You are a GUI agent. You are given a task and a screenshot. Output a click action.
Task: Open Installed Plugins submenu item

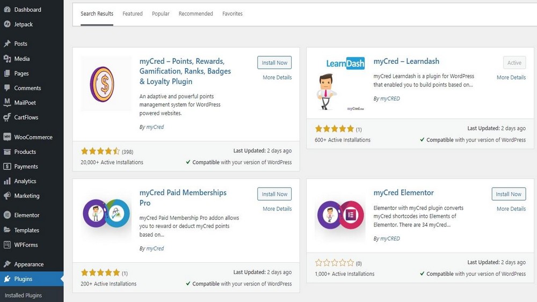click(23, 295)
